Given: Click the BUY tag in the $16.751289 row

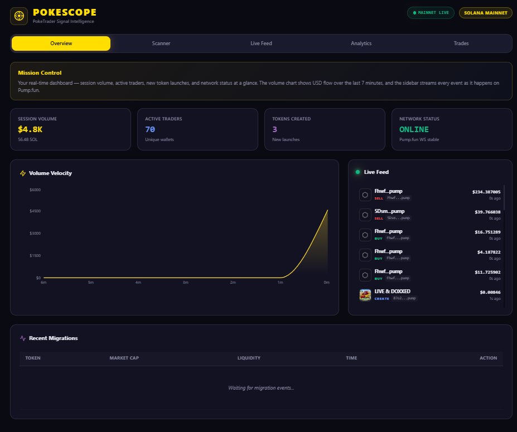Looking at the screenshot, I should [x=378, y=239].
